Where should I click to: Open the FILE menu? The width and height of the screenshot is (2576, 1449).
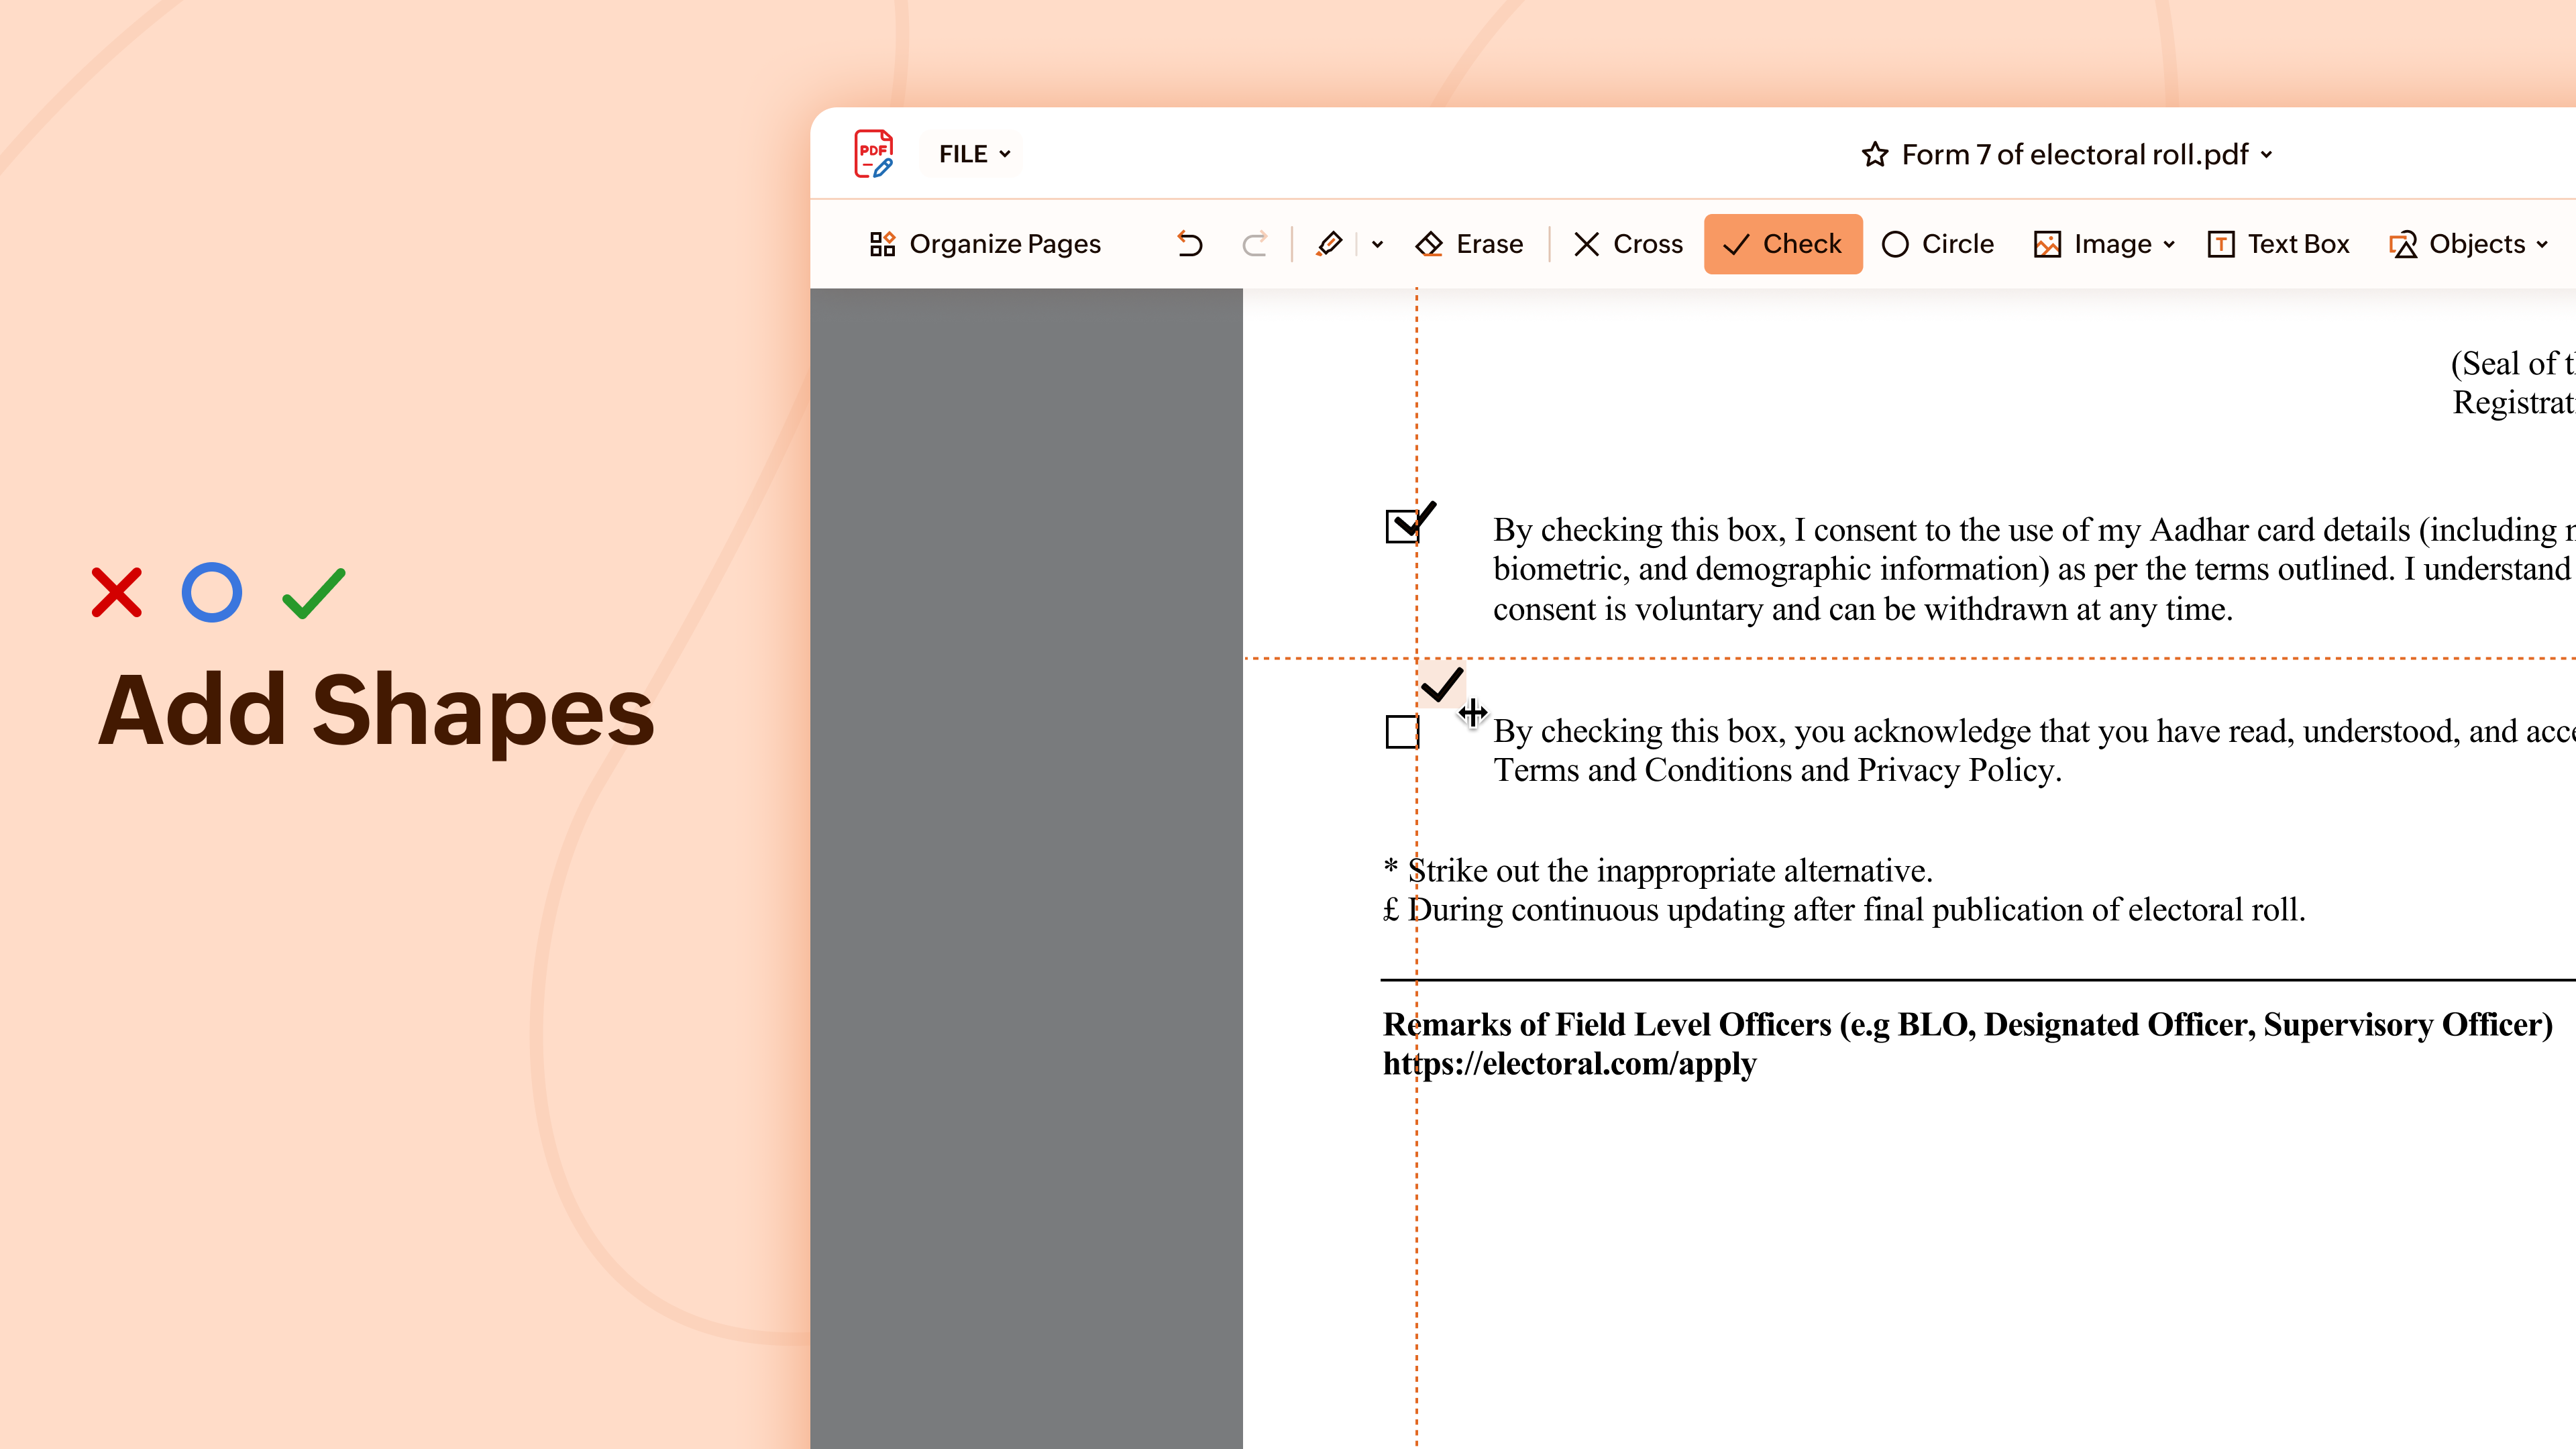point(970,153)
